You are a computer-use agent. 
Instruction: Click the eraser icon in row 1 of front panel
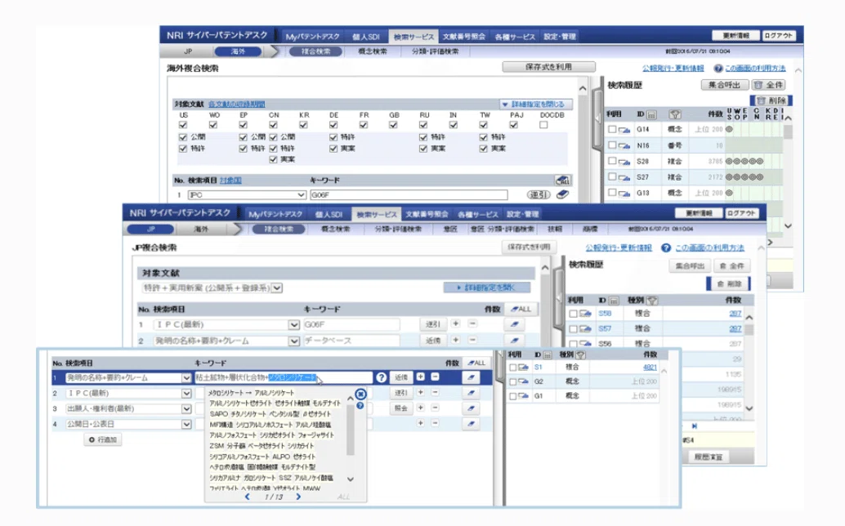pos(471,377)
